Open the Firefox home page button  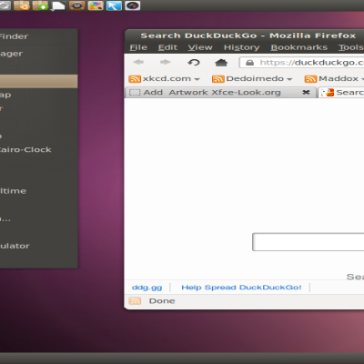click(221, 63)
